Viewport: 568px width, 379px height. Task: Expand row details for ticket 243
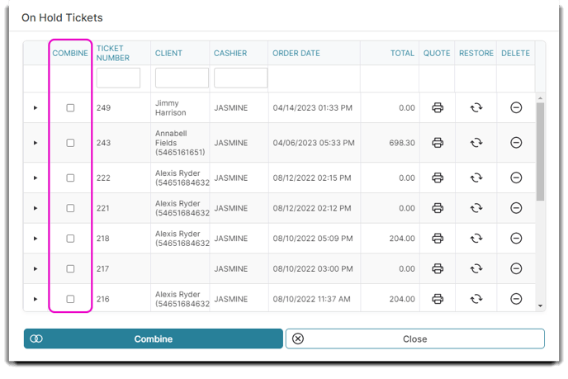pyautogui.click(x=35, y=143)
